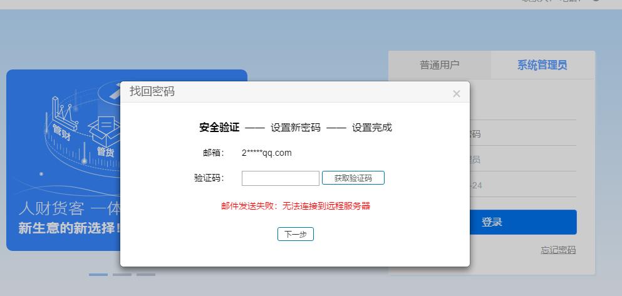Select the 设置完成 step label
The image size is (622, 296).
(372, 128)
